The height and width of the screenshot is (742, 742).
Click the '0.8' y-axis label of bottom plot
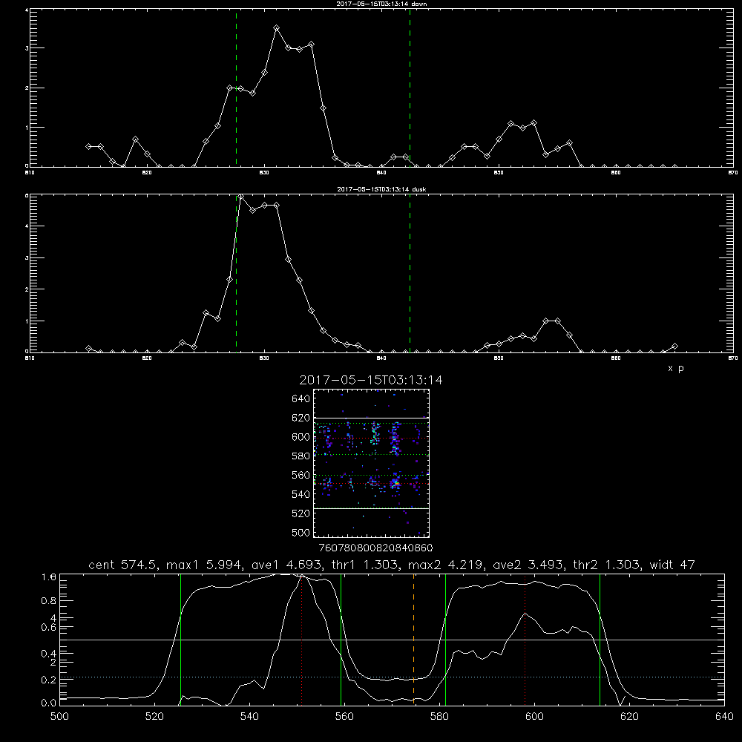(x=49, y=601)
